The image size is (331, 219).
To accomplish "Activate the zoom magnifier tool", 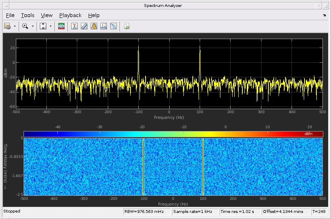I will [x=25, y=26].
